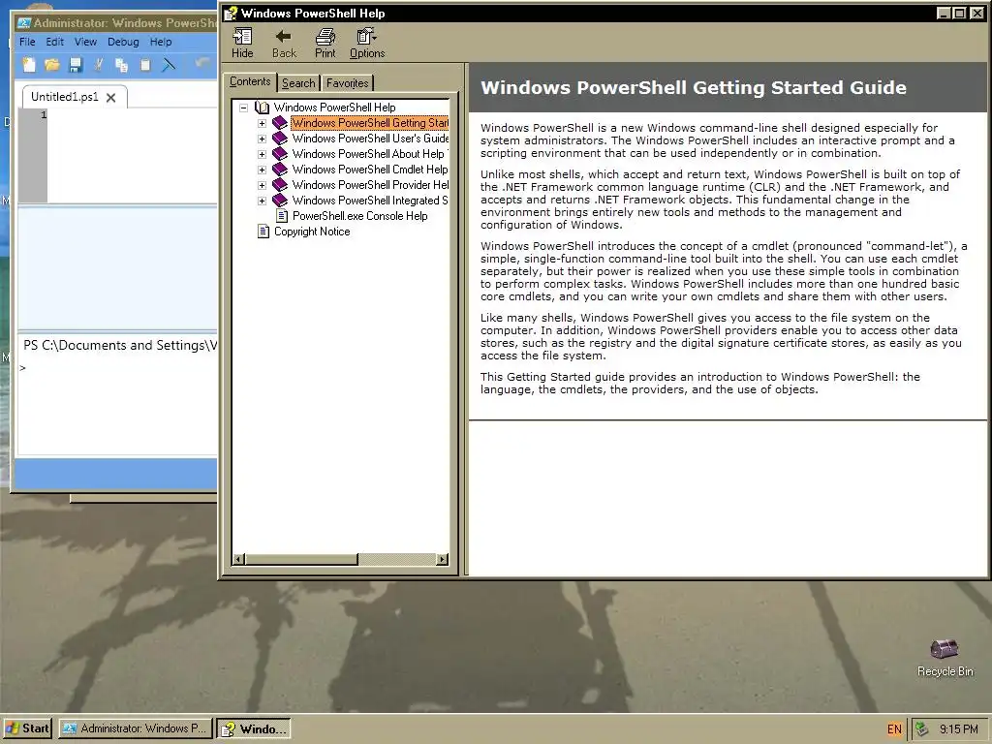Open the Options toolbar menu

pyautogui.click(x=367, y=43)
